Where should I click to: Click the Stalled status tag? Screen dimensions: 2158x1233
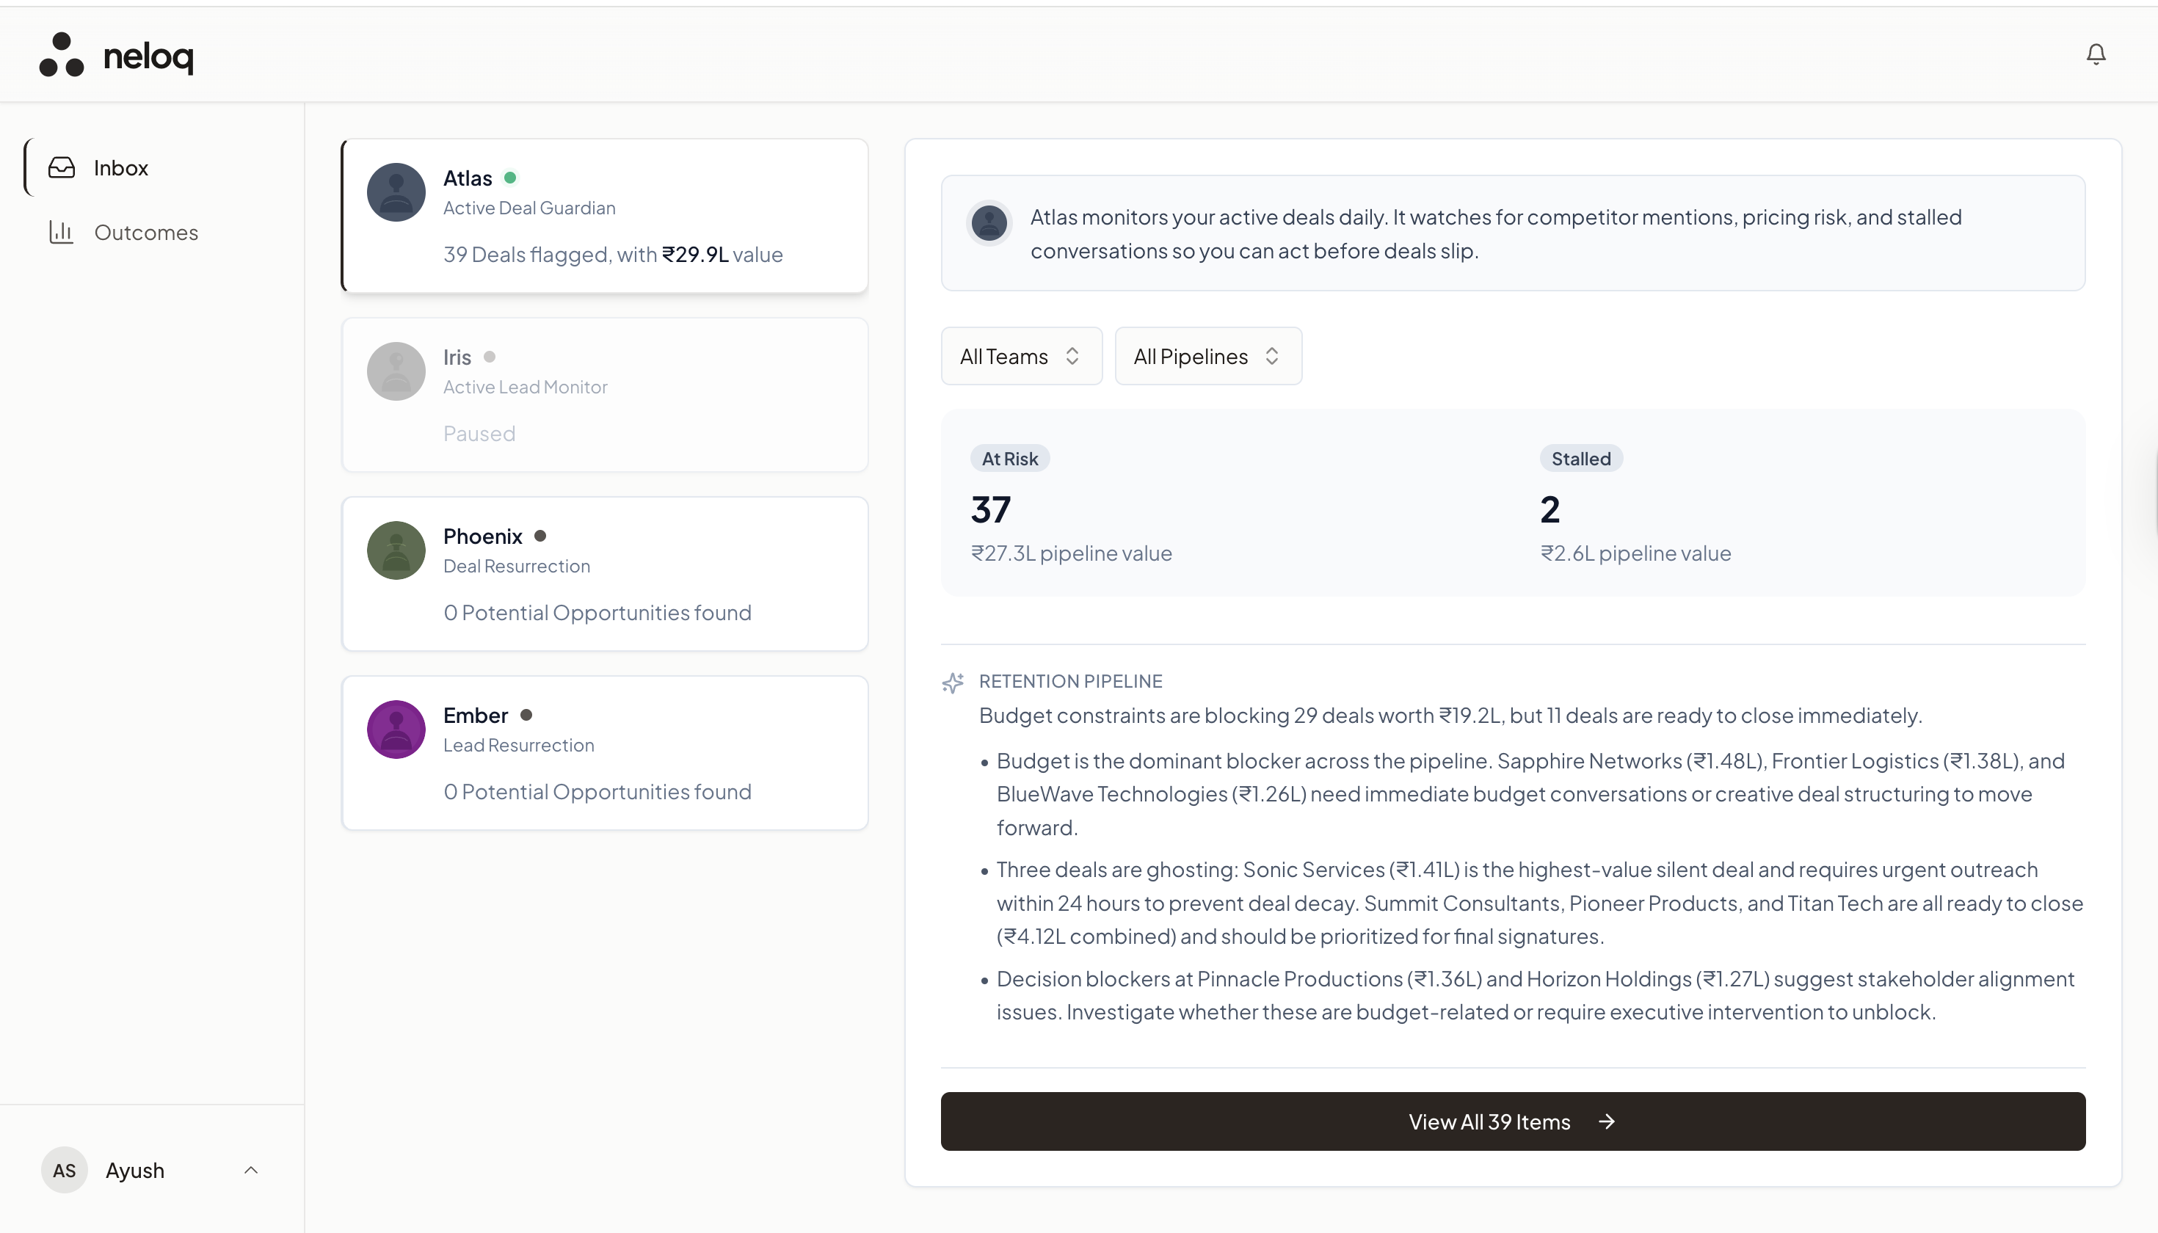pyautogui.click(x=1580, y=459)
